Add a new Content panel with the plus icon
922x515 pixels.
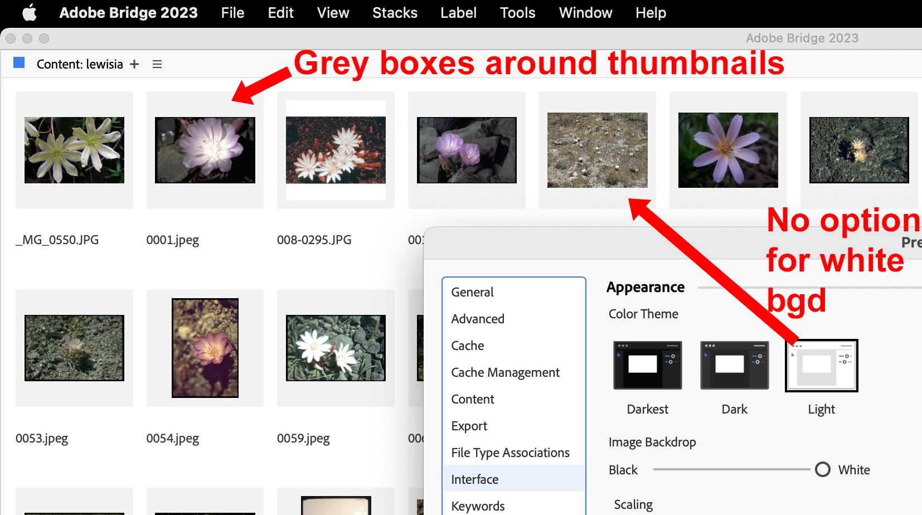click(134, 64)
